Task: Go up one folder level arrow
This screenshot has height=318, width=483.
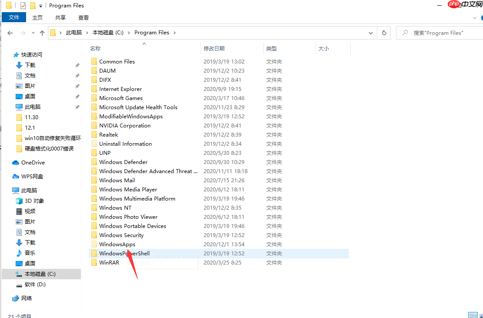Action: pyautogui.click(x=42, y=33)
